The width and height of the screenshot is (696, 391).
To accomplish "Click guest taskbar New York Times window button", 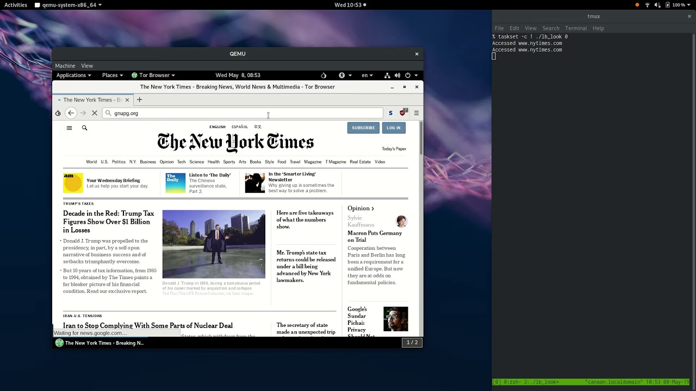I will click(x=100, y=343).
